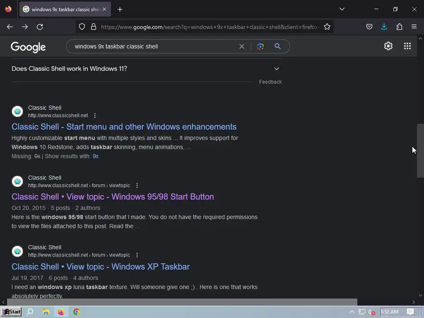The width and height of the screenshot is (424, 318).
Task: Reload the page with the refresh icon
Action: [x=40, y=27]
